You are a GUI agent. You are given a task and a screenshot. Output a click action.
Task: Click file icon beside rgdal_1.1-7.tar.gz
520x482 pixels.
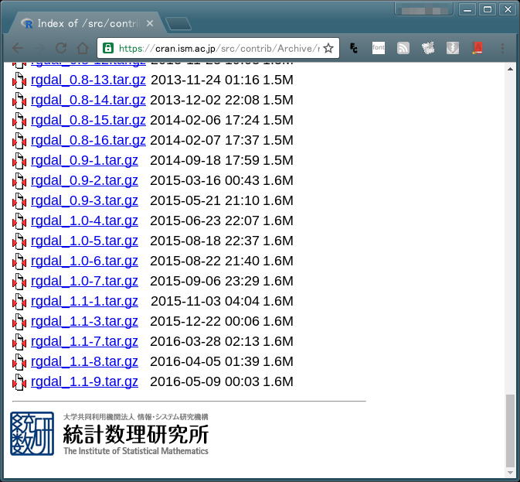19,342
